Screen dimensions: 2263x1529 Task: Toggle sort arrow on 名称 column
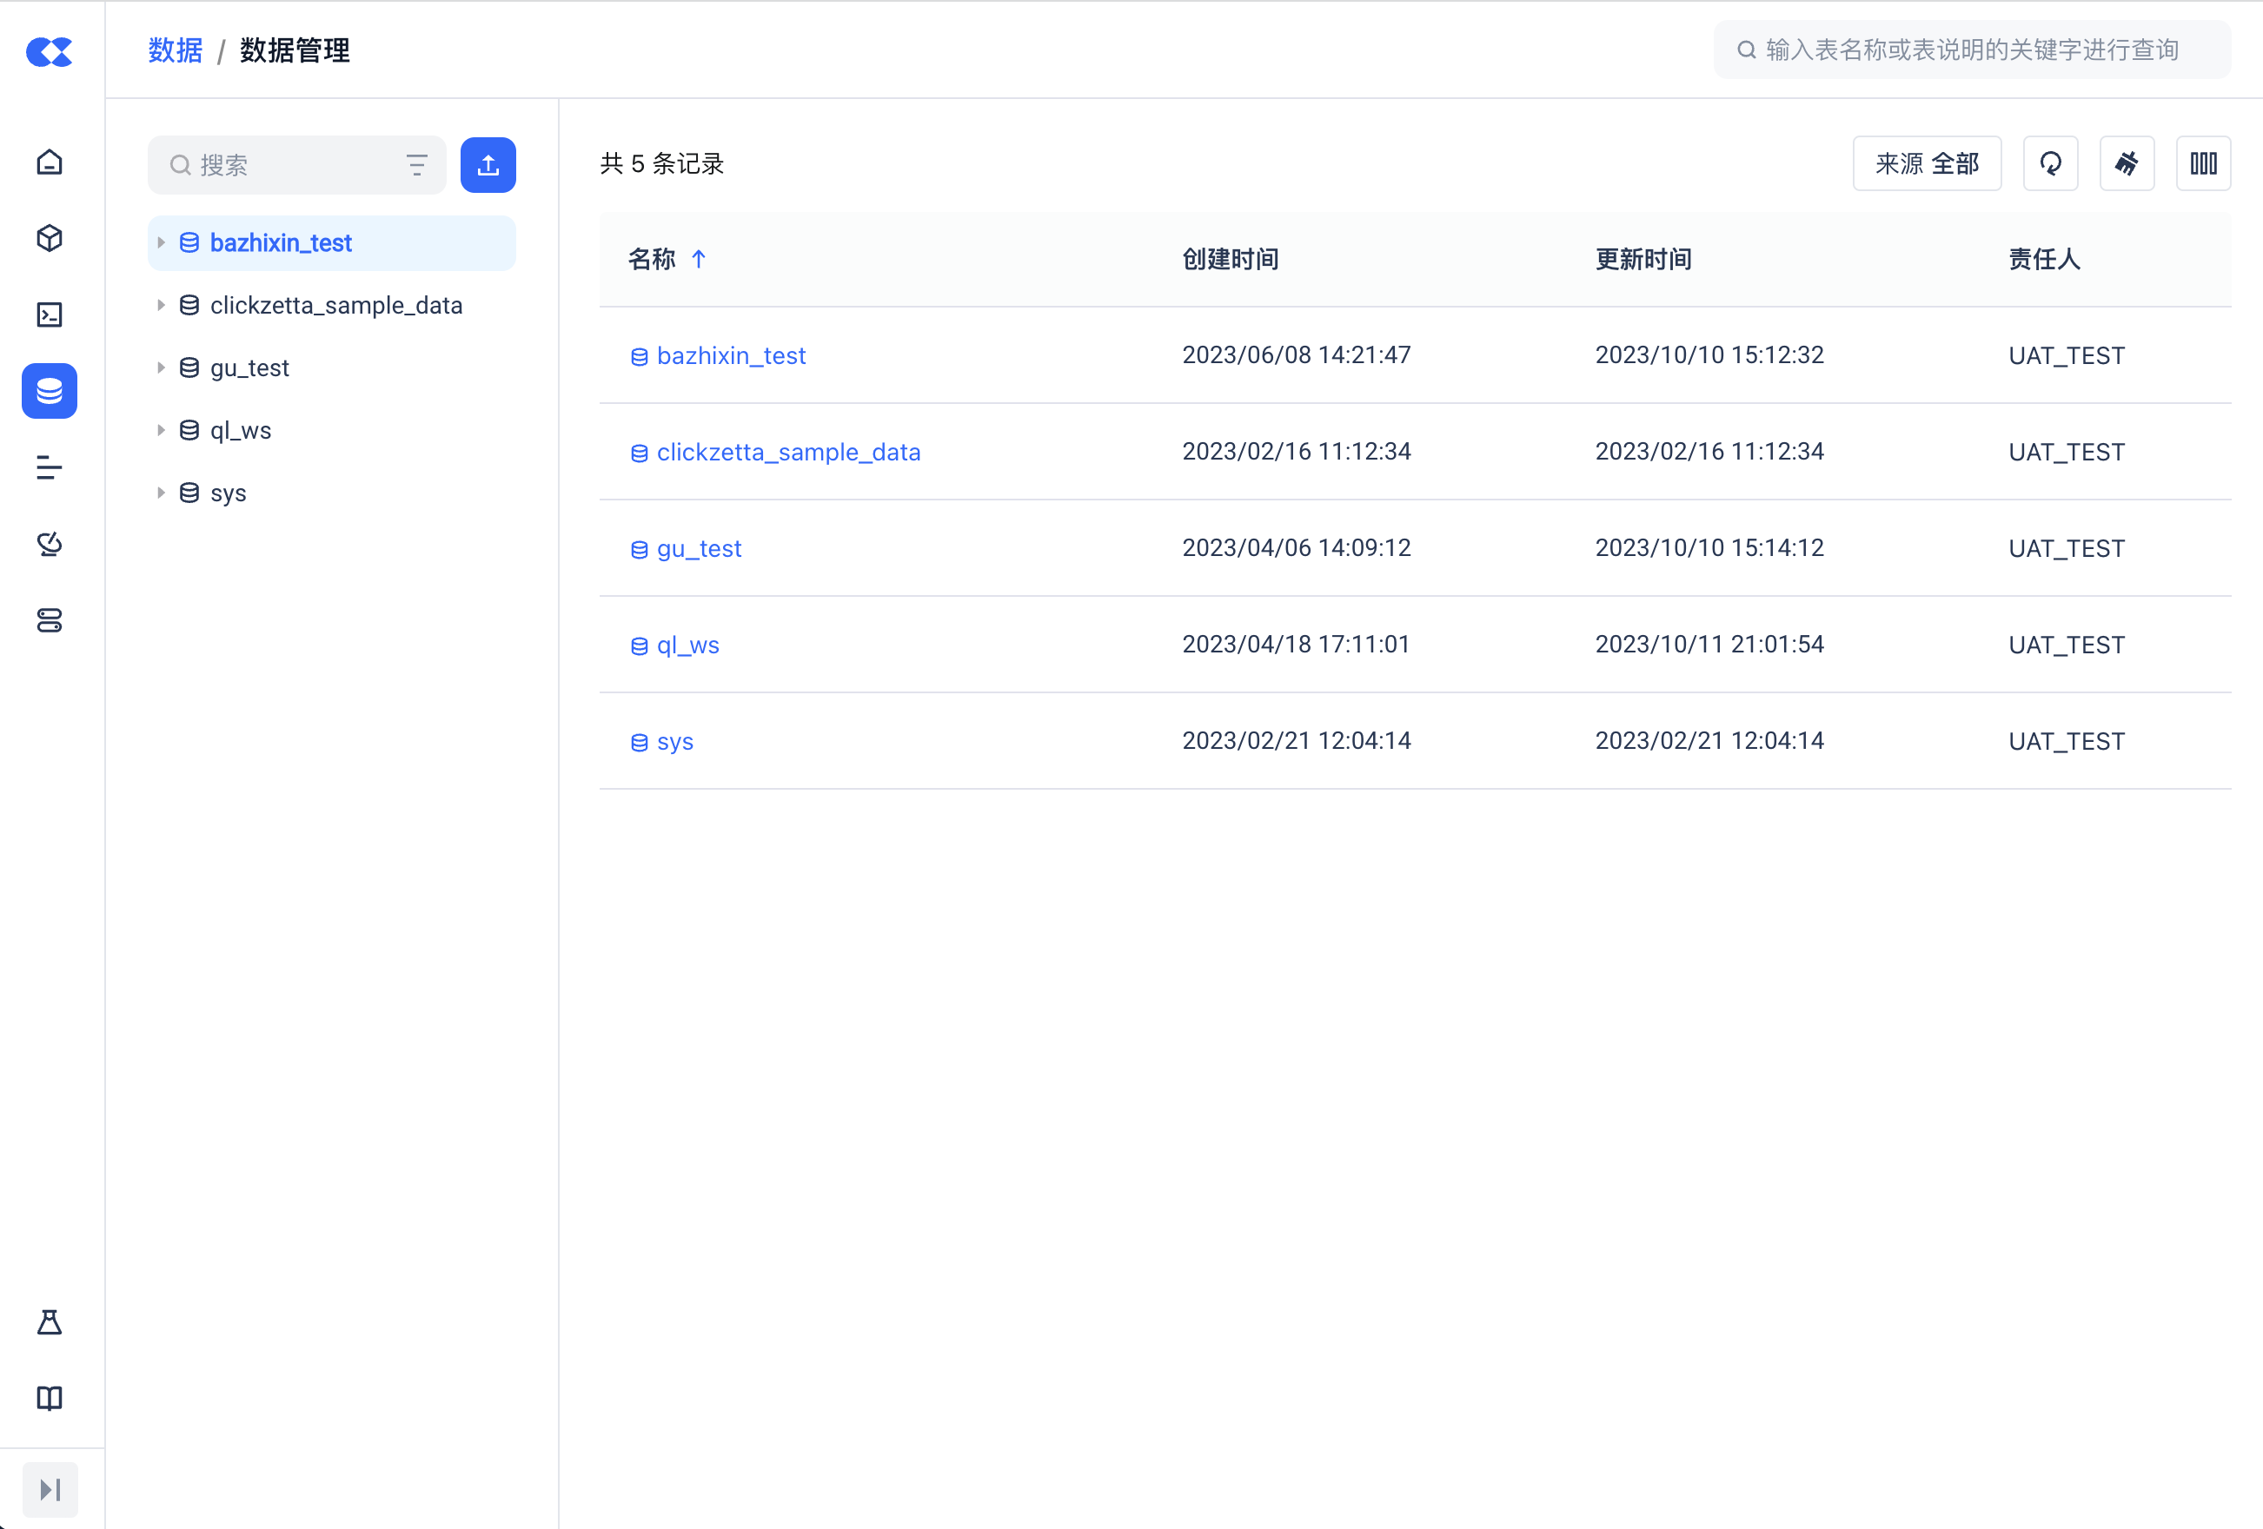(698, 259)
